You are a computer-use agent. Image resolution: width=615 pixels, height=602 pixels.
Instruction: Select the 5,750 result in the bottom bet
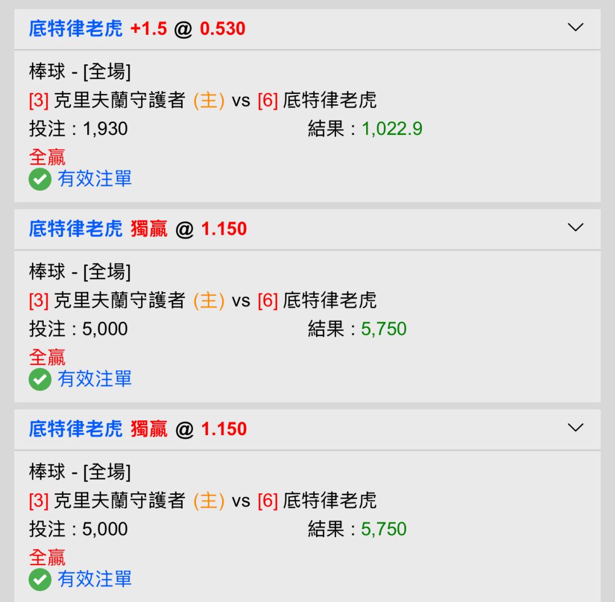click(x=384, y=529)
